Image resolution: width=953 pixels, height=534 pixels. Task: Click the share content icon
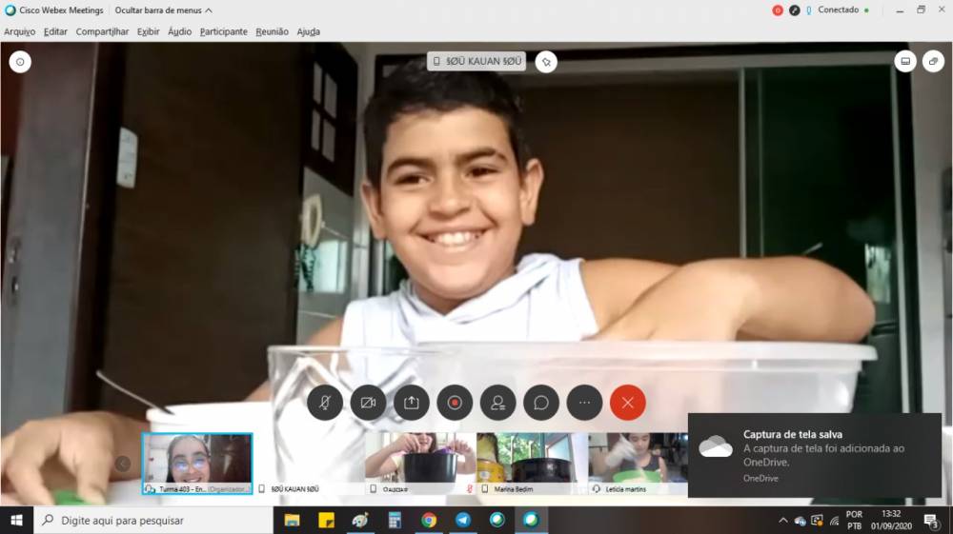(x=412, y=403)
